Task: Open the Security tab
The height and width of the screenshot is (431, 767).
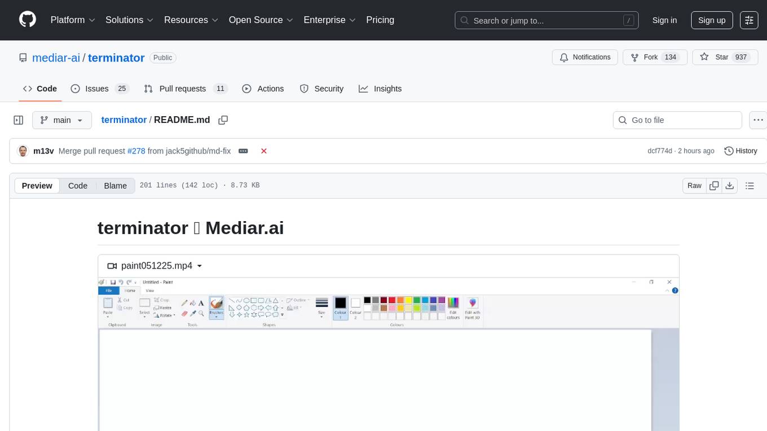Action: pos(321,89)
